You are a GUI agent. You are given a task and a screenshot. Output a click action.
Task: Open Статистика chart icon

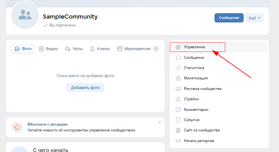tap(178, 68)
